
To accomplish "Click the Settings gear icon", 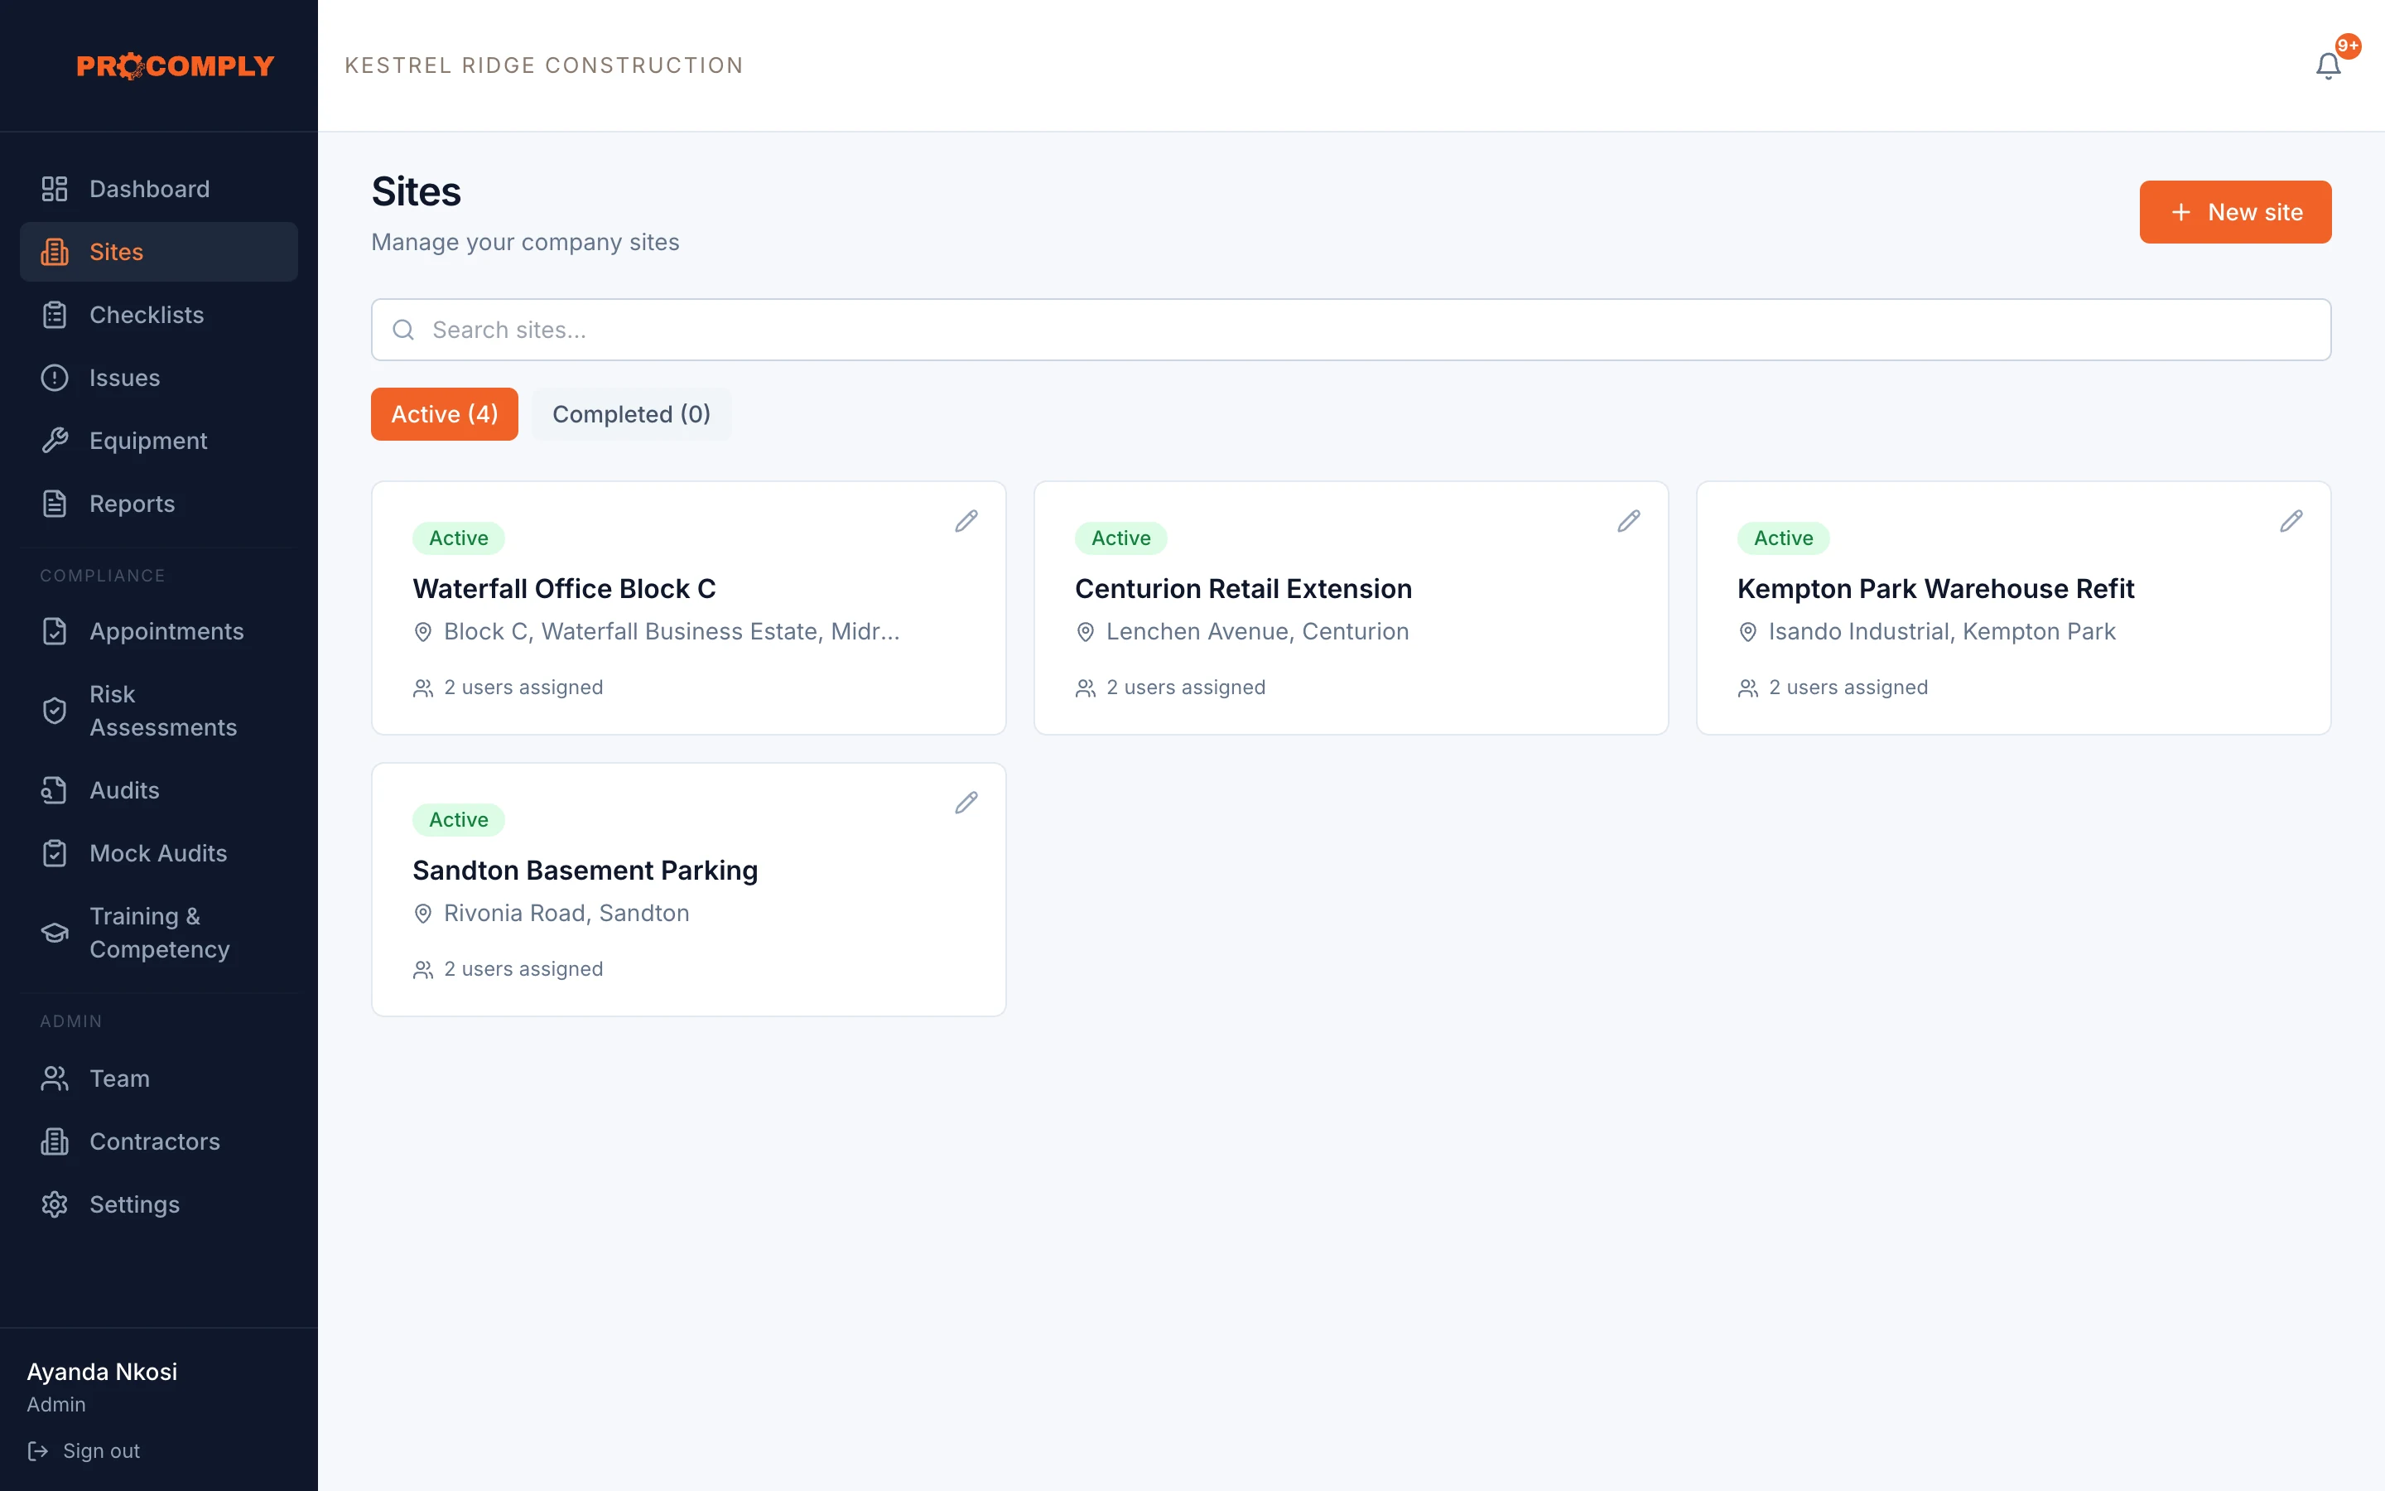I will point(54,1204).
